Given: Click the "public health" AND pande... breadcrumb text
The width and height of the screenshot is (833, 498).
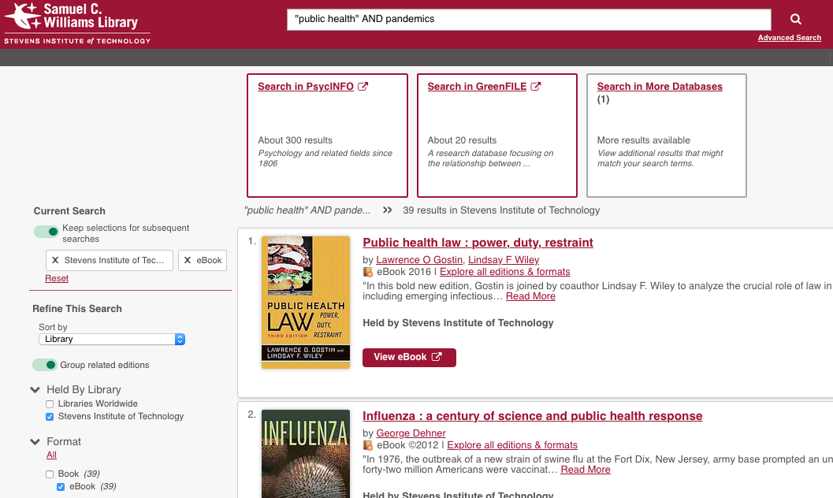Looking at the screenshot, I should (307, 210).
